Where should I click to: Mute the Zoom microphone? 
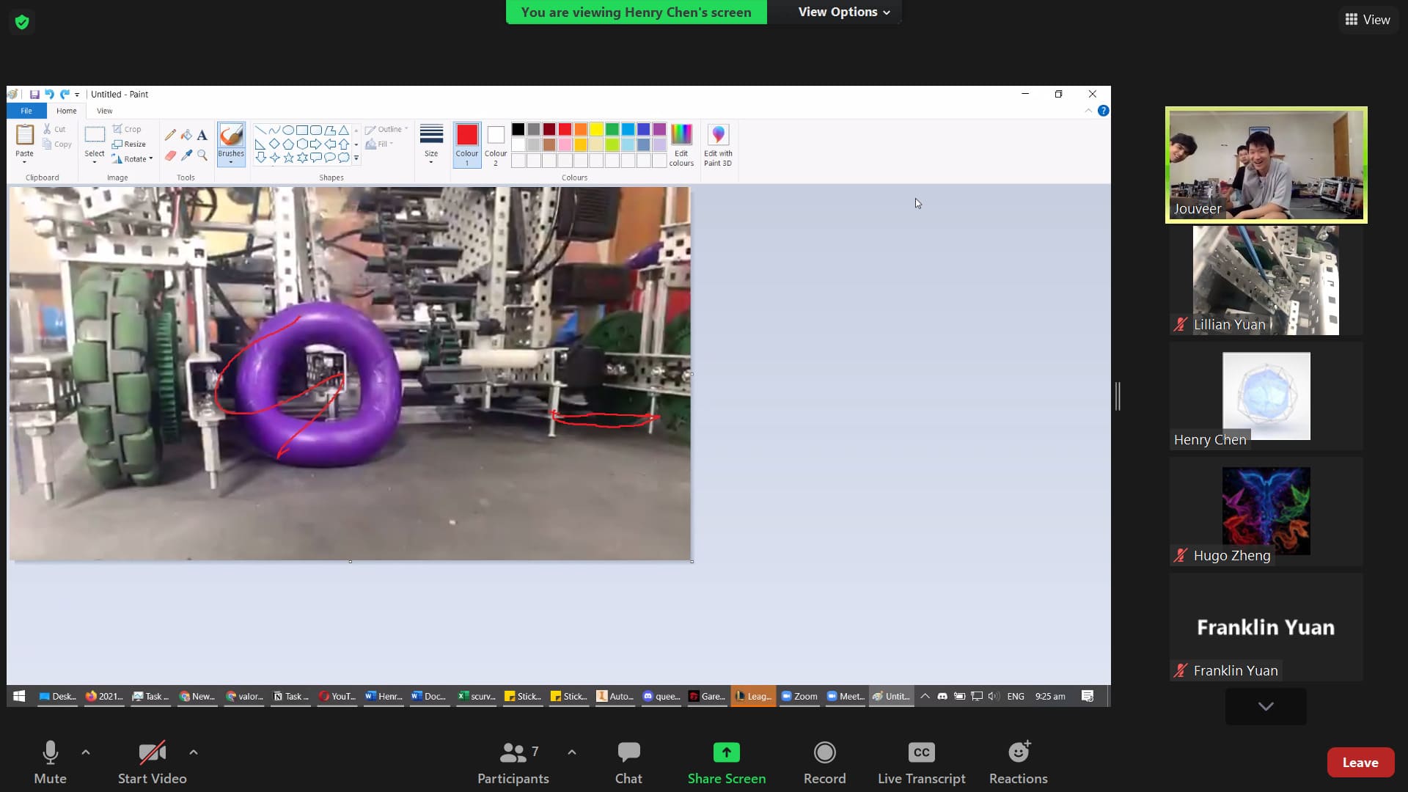50,761
